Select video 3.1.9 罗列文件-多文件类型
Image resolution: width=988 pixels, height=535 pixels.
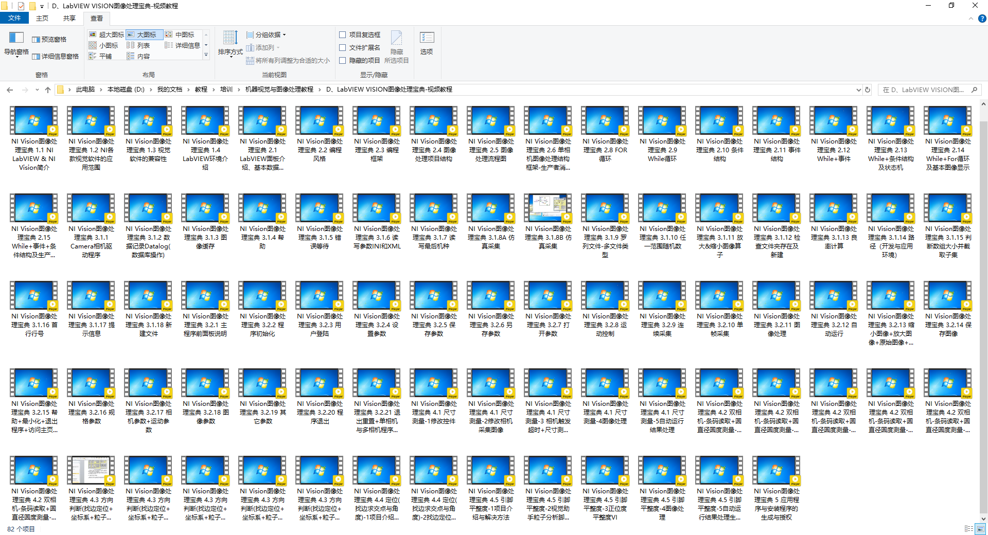tap(605, 226)
